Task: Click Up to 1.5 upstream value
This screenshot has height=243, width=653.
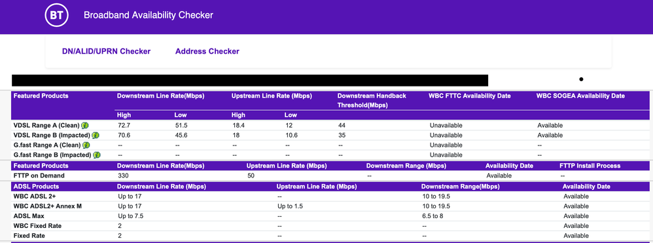Action: click(x=291, y=206)
